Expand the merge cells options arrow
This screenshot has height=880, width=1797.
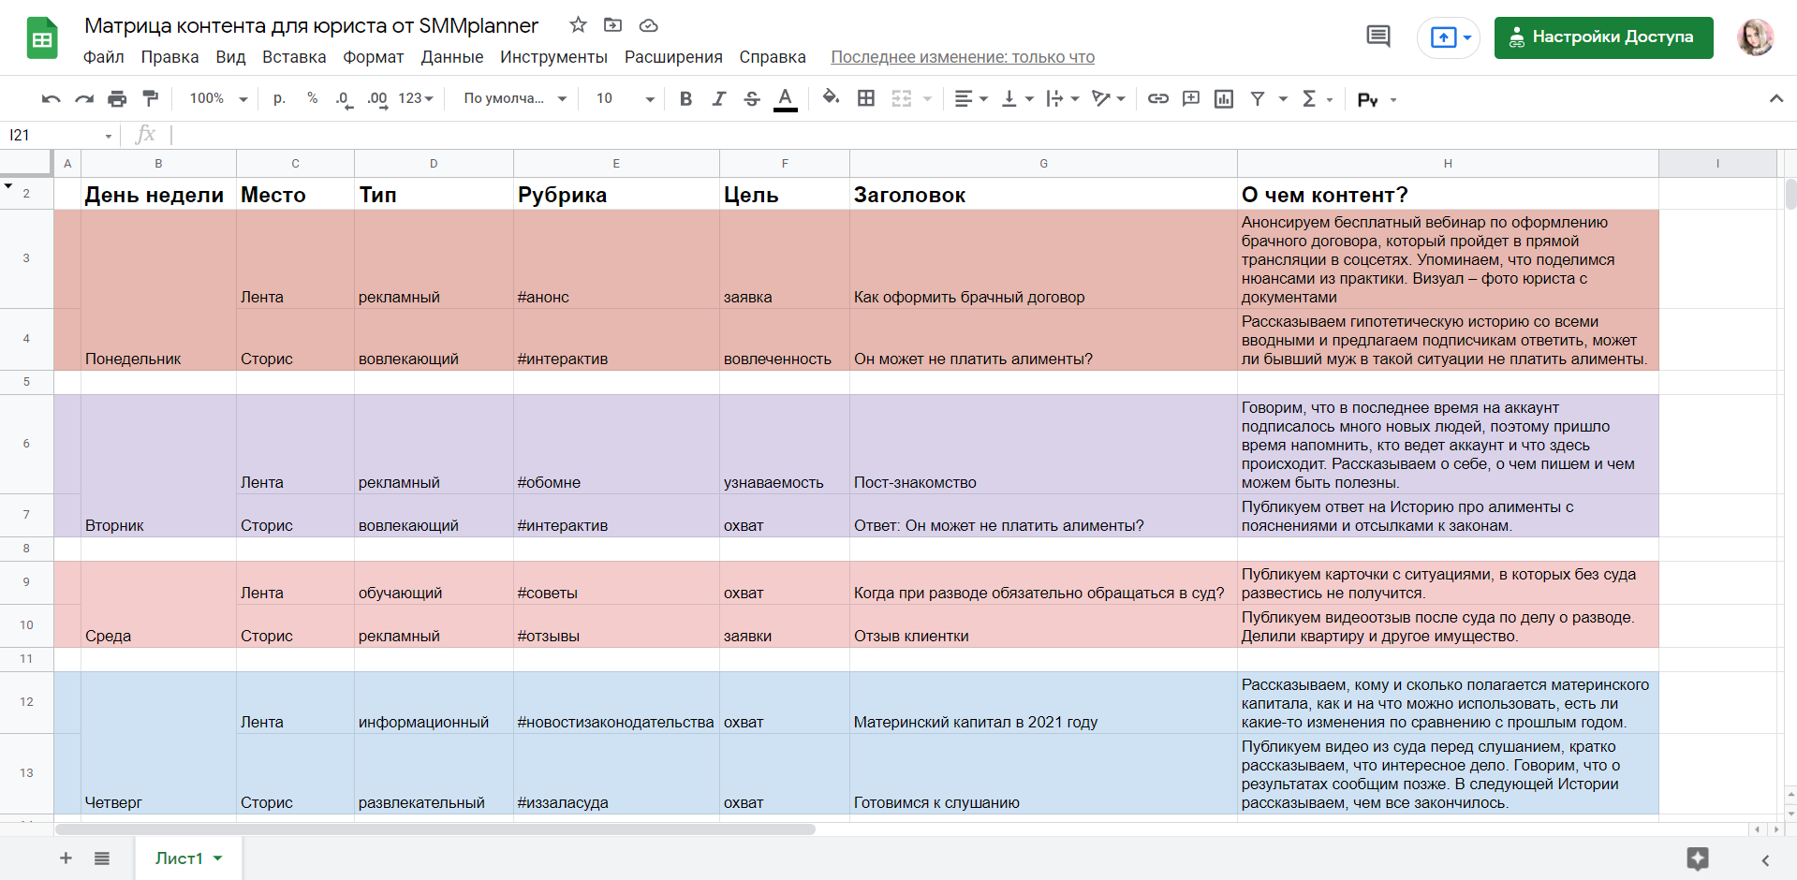(927, 98)
